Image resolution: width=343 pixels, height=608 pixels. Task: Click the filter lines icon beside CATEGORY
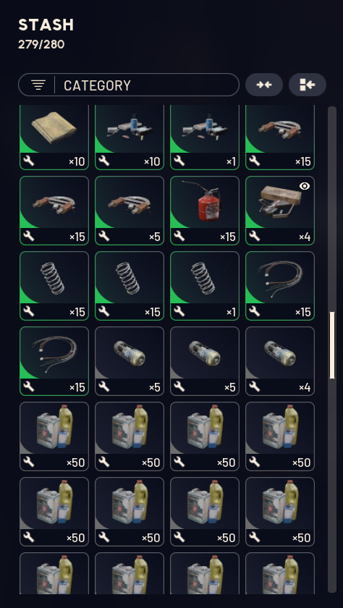[x=38, y=85]
